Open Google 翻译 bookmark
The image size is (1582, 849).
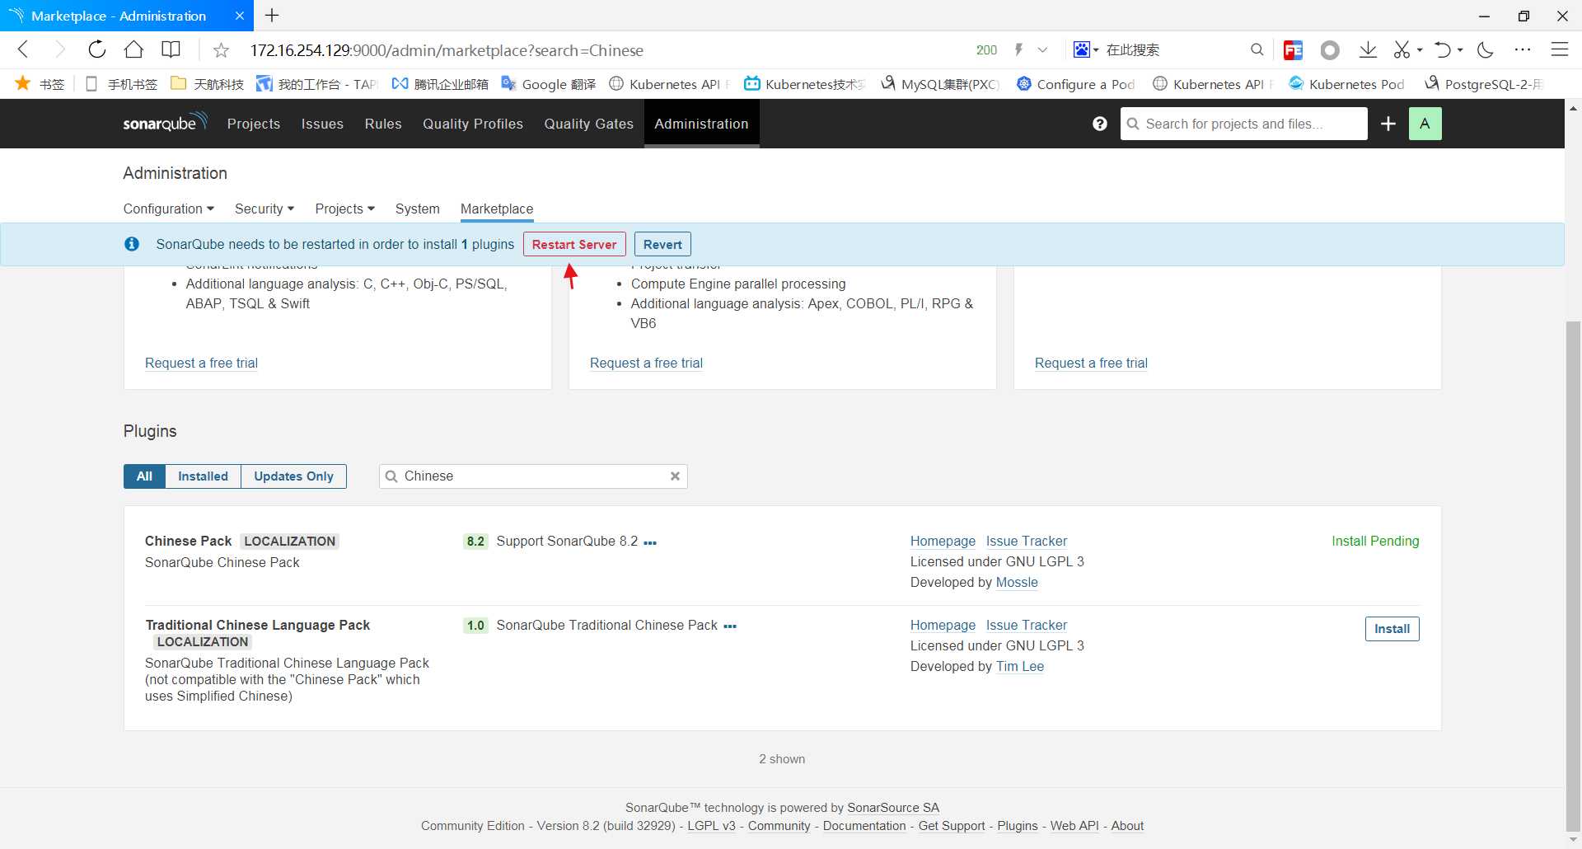pos(549,84)
